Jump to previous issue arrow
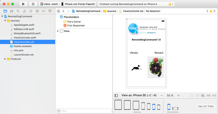The image size is (218, 114). point(207,11)
